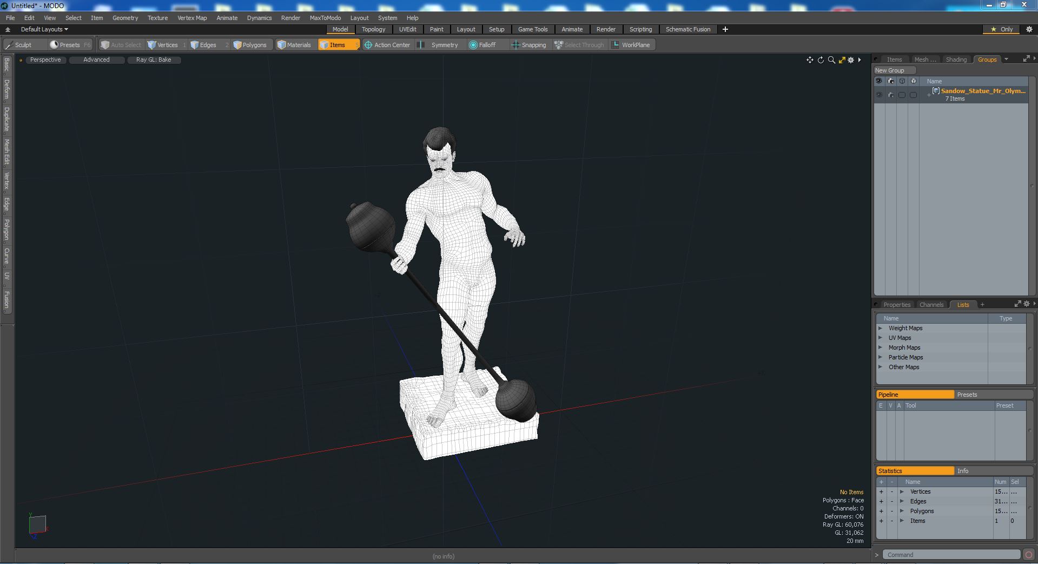
Task: Expand the Polygons statistics row
Action: (902, 511)
